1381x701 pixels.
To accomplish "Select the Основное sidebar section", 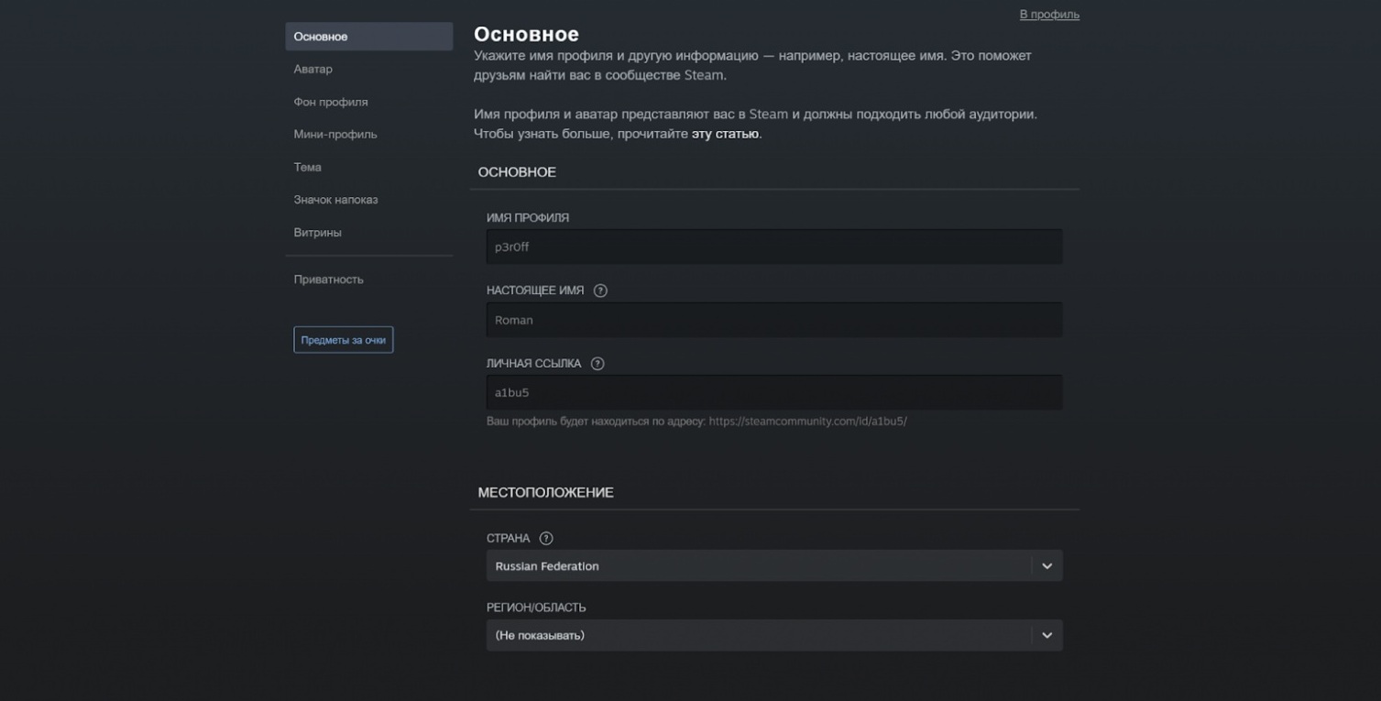I will pyautogui.click(x=368, y=37).
